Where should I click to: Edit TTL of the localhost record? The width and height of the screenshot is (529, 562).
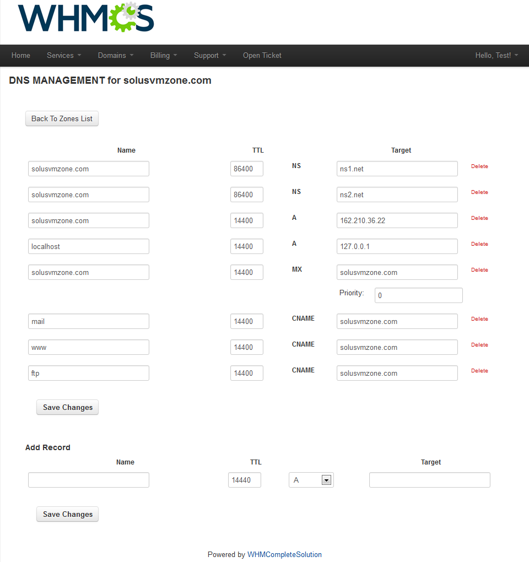[246, 246]
